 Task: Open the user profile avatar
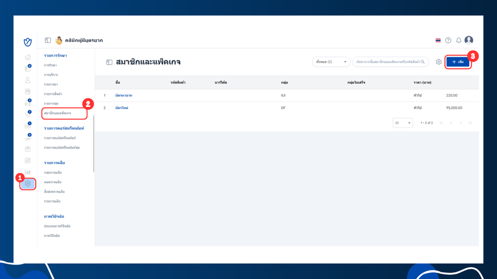point(469,40)
